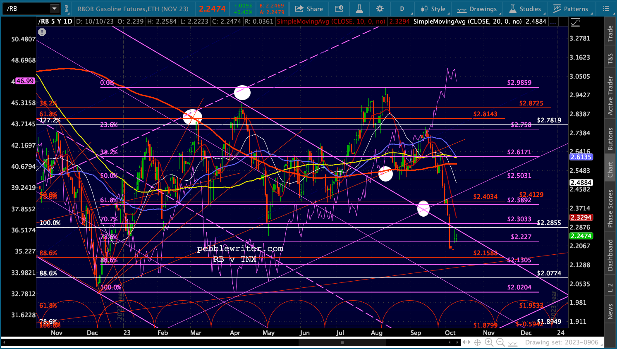Click the zoom in magnifier icon
The width and height of the screenshot is (617, 349).
pyautogui.click(x=489, y=342)
